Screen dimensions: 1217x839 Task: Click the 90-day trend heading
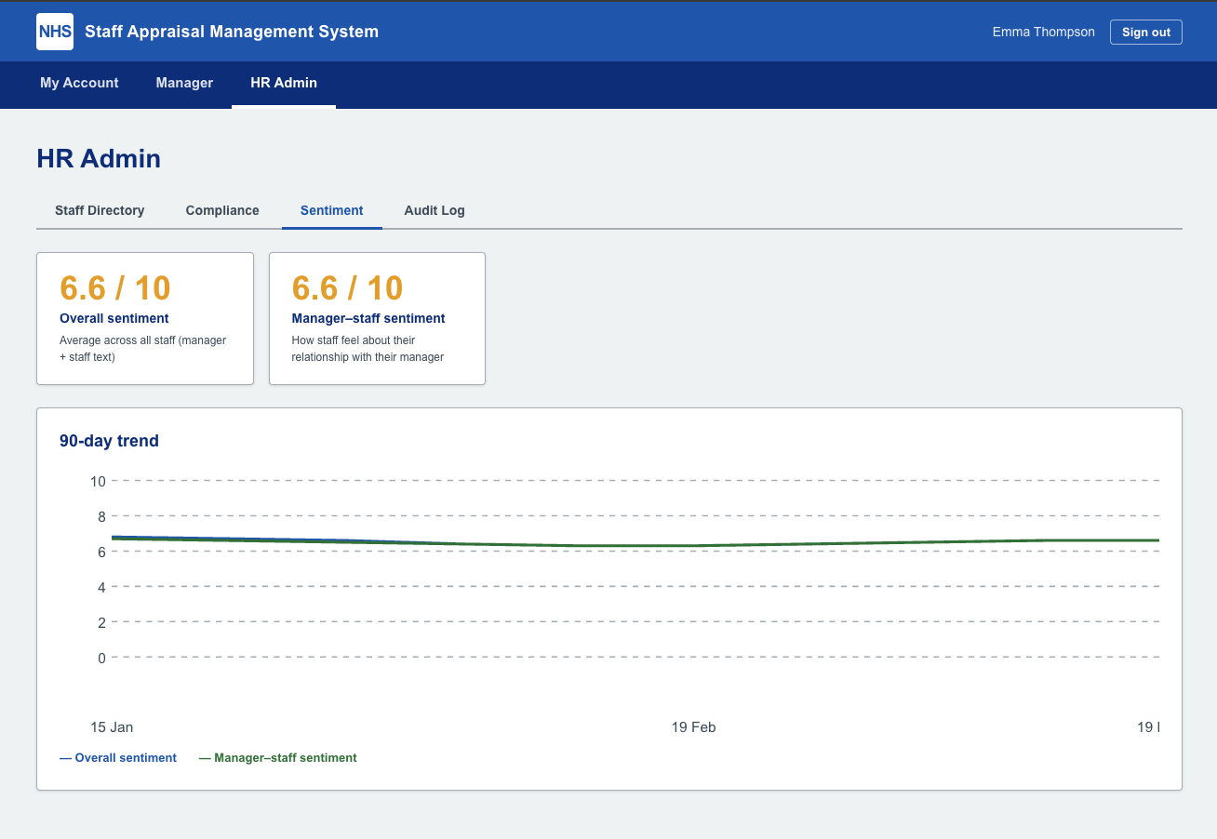[x=109, y=440]
